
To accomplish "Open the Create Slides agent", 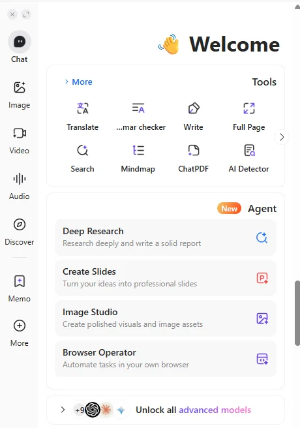I will point(166,278).
